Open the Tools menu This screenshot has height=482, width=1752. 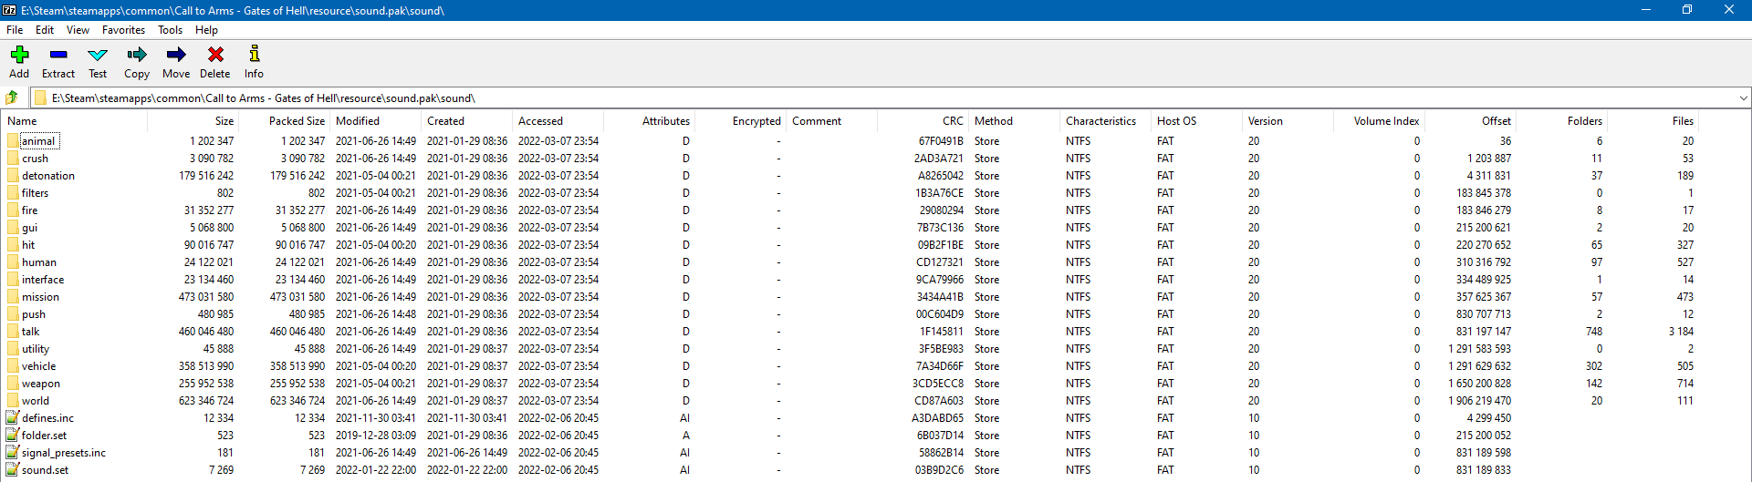(x=170, y=30)
